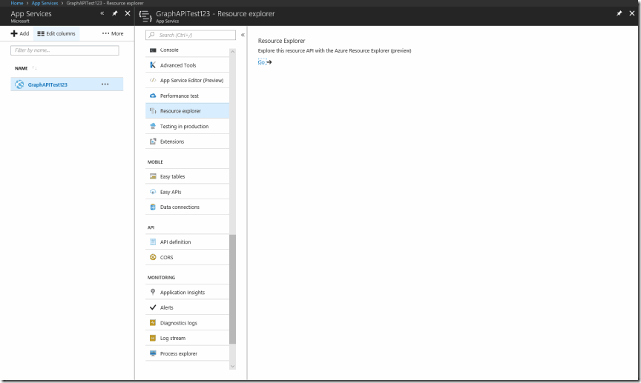
Task: Open the More commands menu
Action: click(x=113, y=33)
